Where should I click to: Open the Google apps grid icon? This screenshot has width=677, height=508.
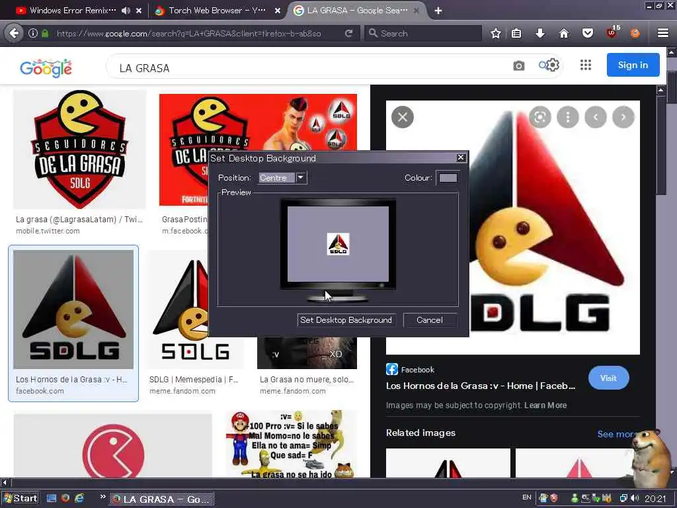coord(586,65)
